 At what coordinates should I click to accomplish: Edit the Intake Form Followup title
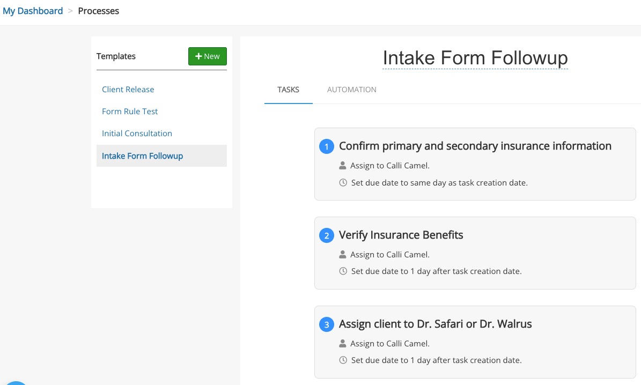click(x=475, y=57)
